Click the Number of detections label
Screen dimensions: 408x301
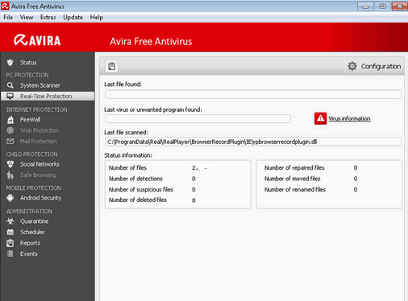[x=135, y=179]
